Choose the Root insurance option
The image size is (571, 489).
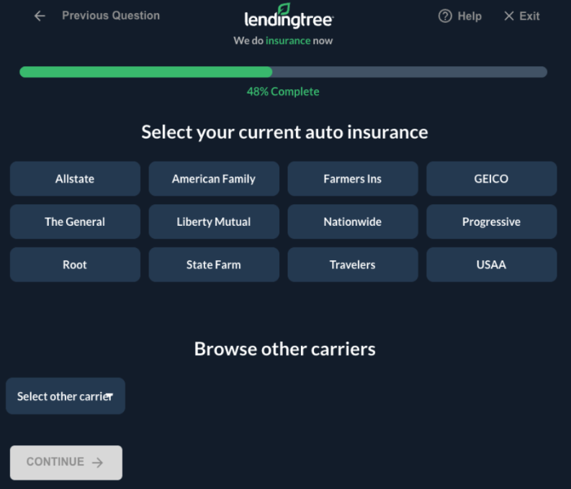(75, 265)
